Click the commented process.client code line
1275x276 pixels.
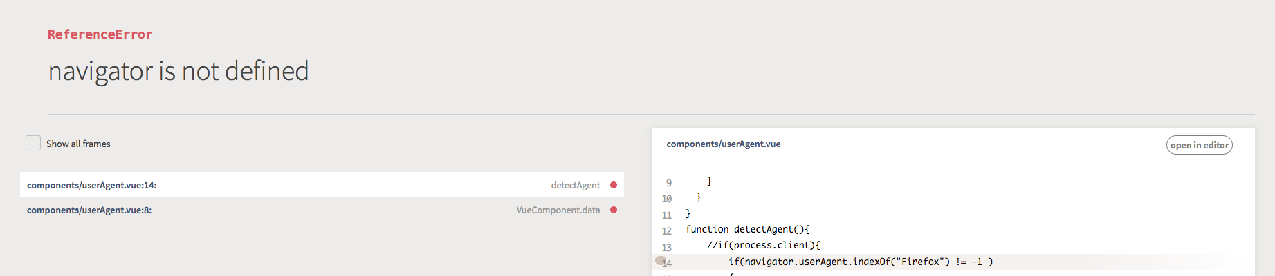763,245
